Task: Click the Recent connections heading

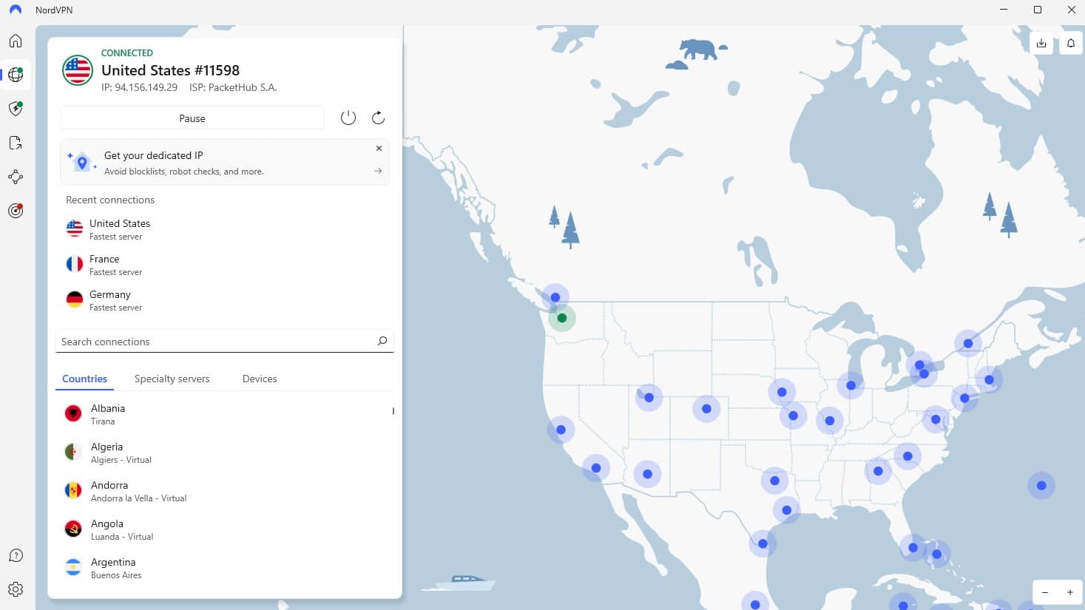Action: coord(110,200)
